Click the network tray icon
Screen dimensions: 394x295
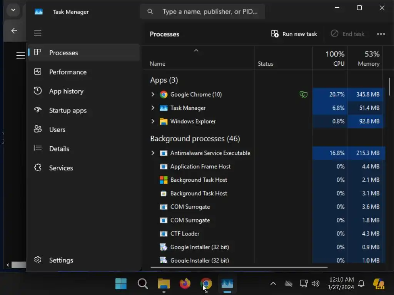click(x=304, y=284)
